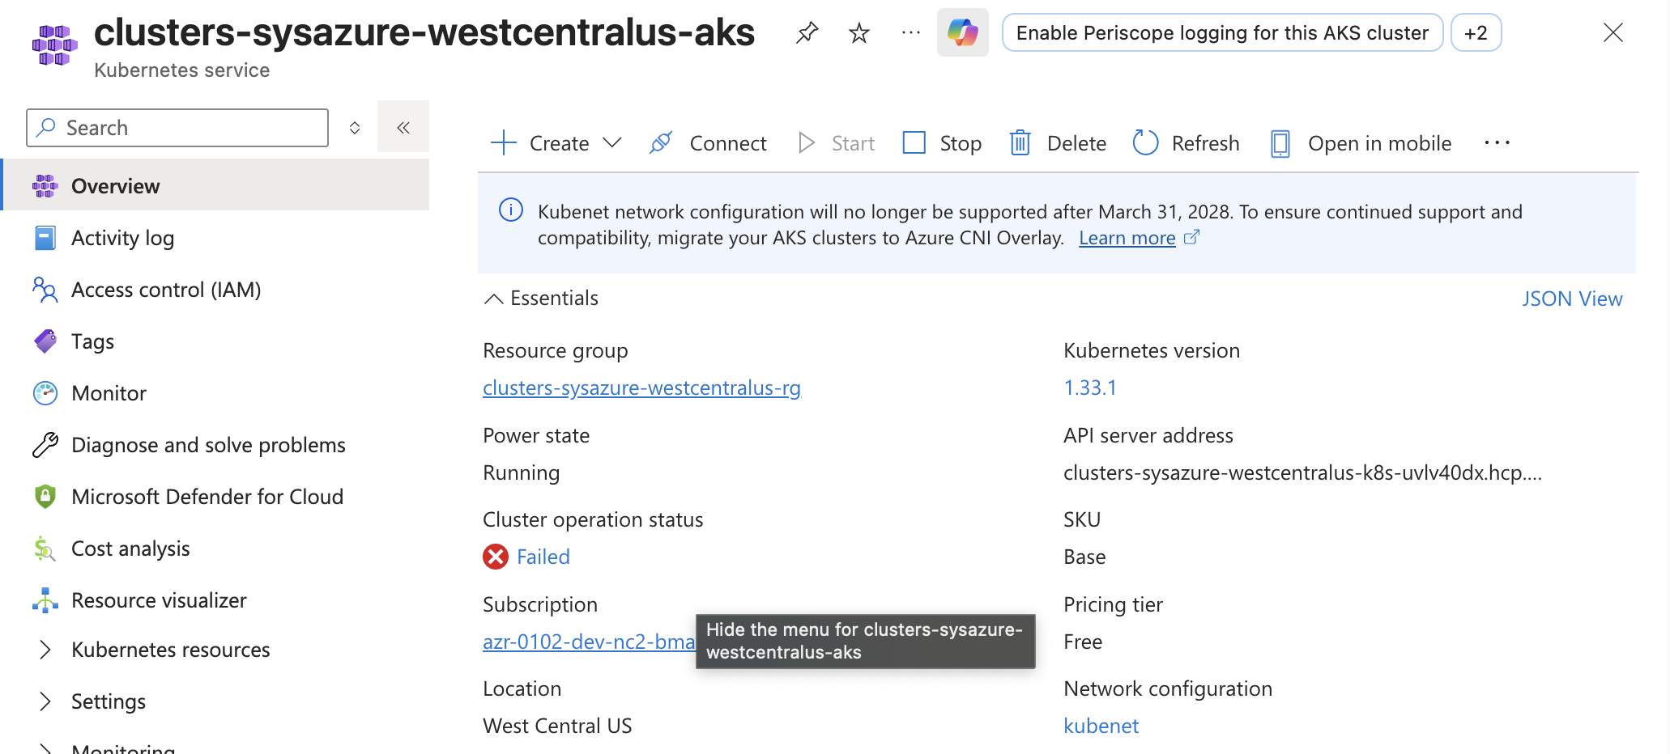
Task: Open Copilot from the top bar
Action: click(962, 32)
